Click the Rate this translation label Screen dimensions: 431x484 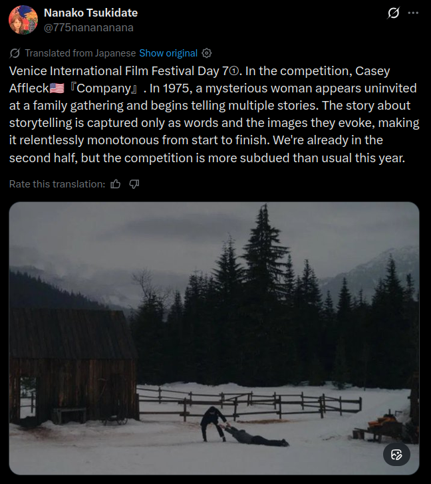click(57, 184)
